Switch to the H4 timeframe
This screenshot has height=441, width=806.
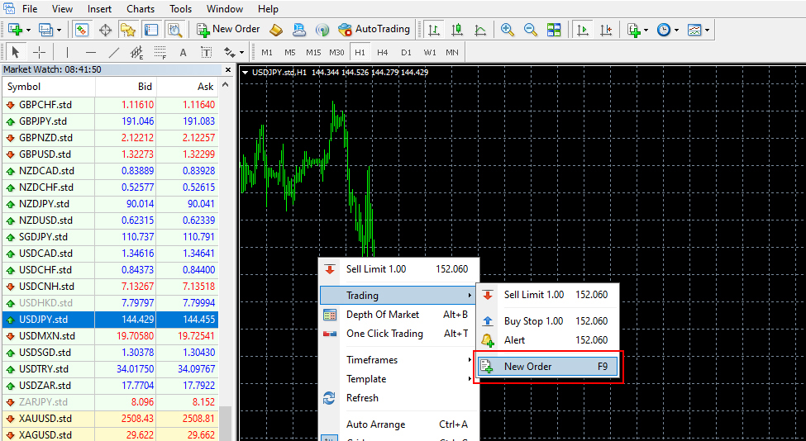point(382,52)
